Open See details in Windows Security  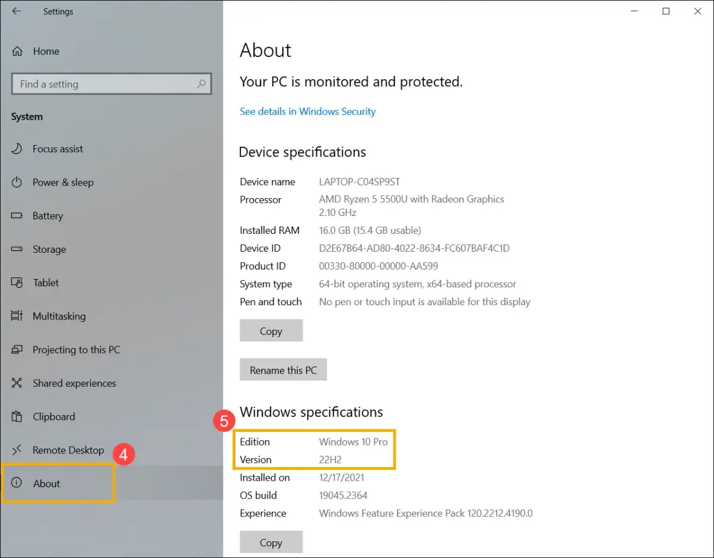307,111
